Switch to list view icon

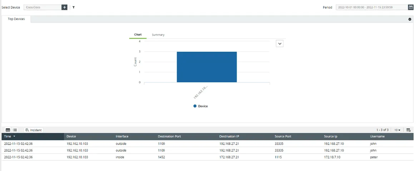[x=15, y=130]
